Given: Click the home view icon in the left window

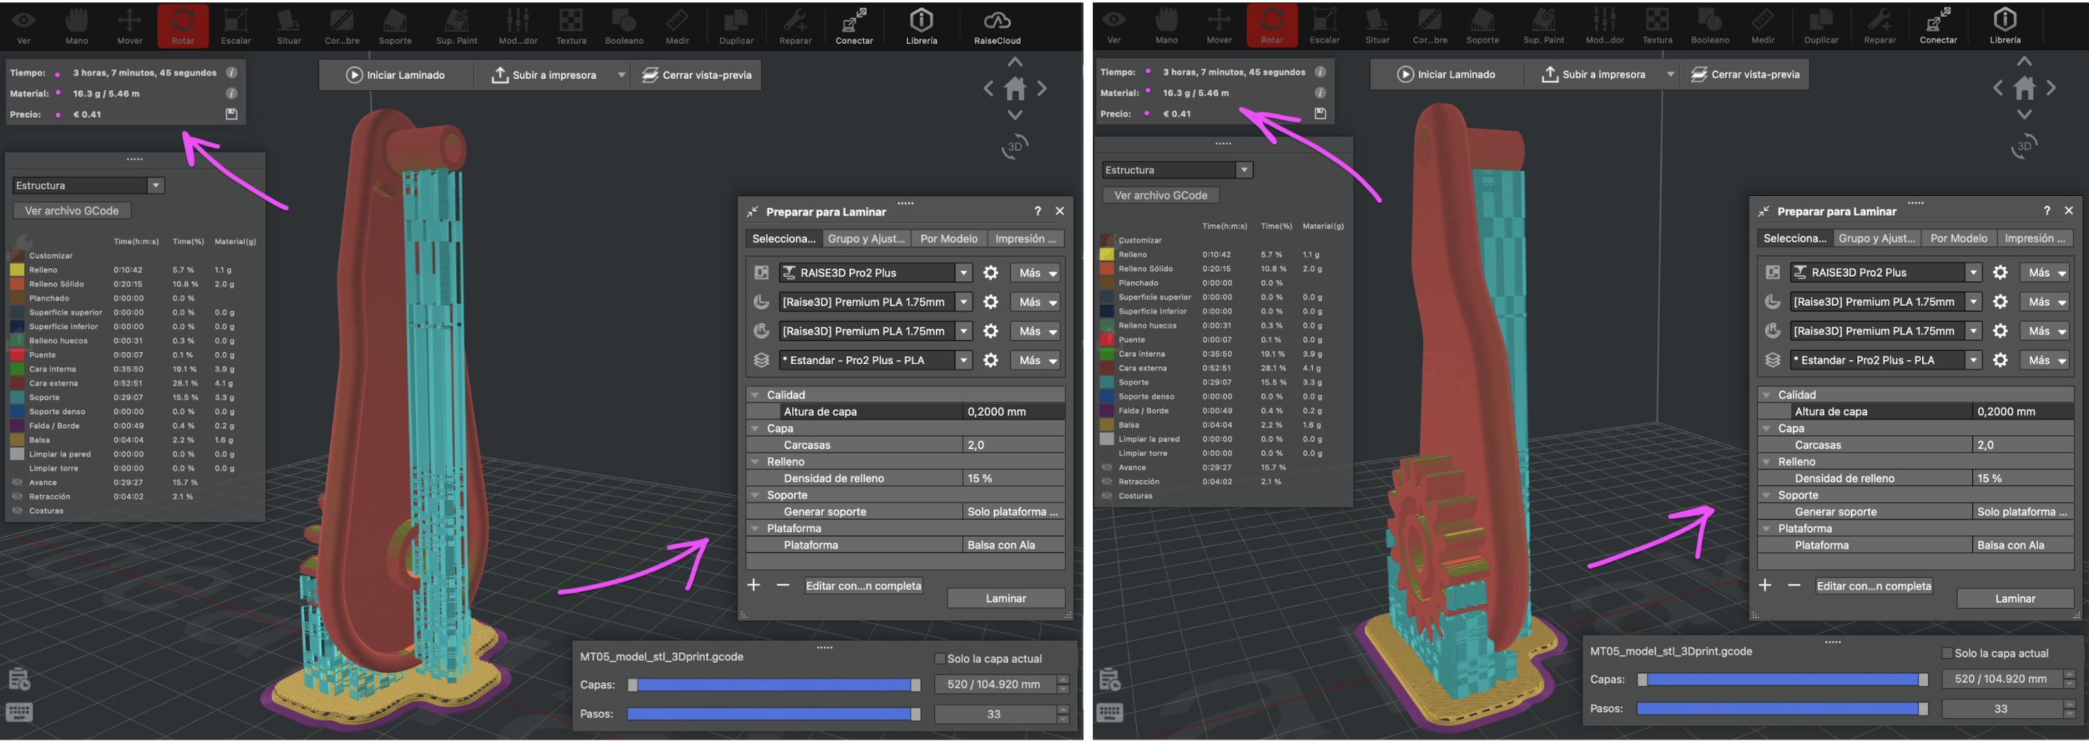Looking at the screenshot, I should click(x=1015, y=88).
